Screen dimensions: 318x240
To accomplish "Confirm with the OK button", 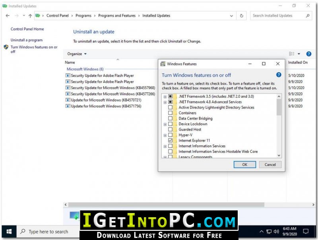I will [245, 165].
